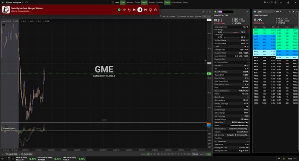Click the Compare button in chart toolbar

pos(171,17)
